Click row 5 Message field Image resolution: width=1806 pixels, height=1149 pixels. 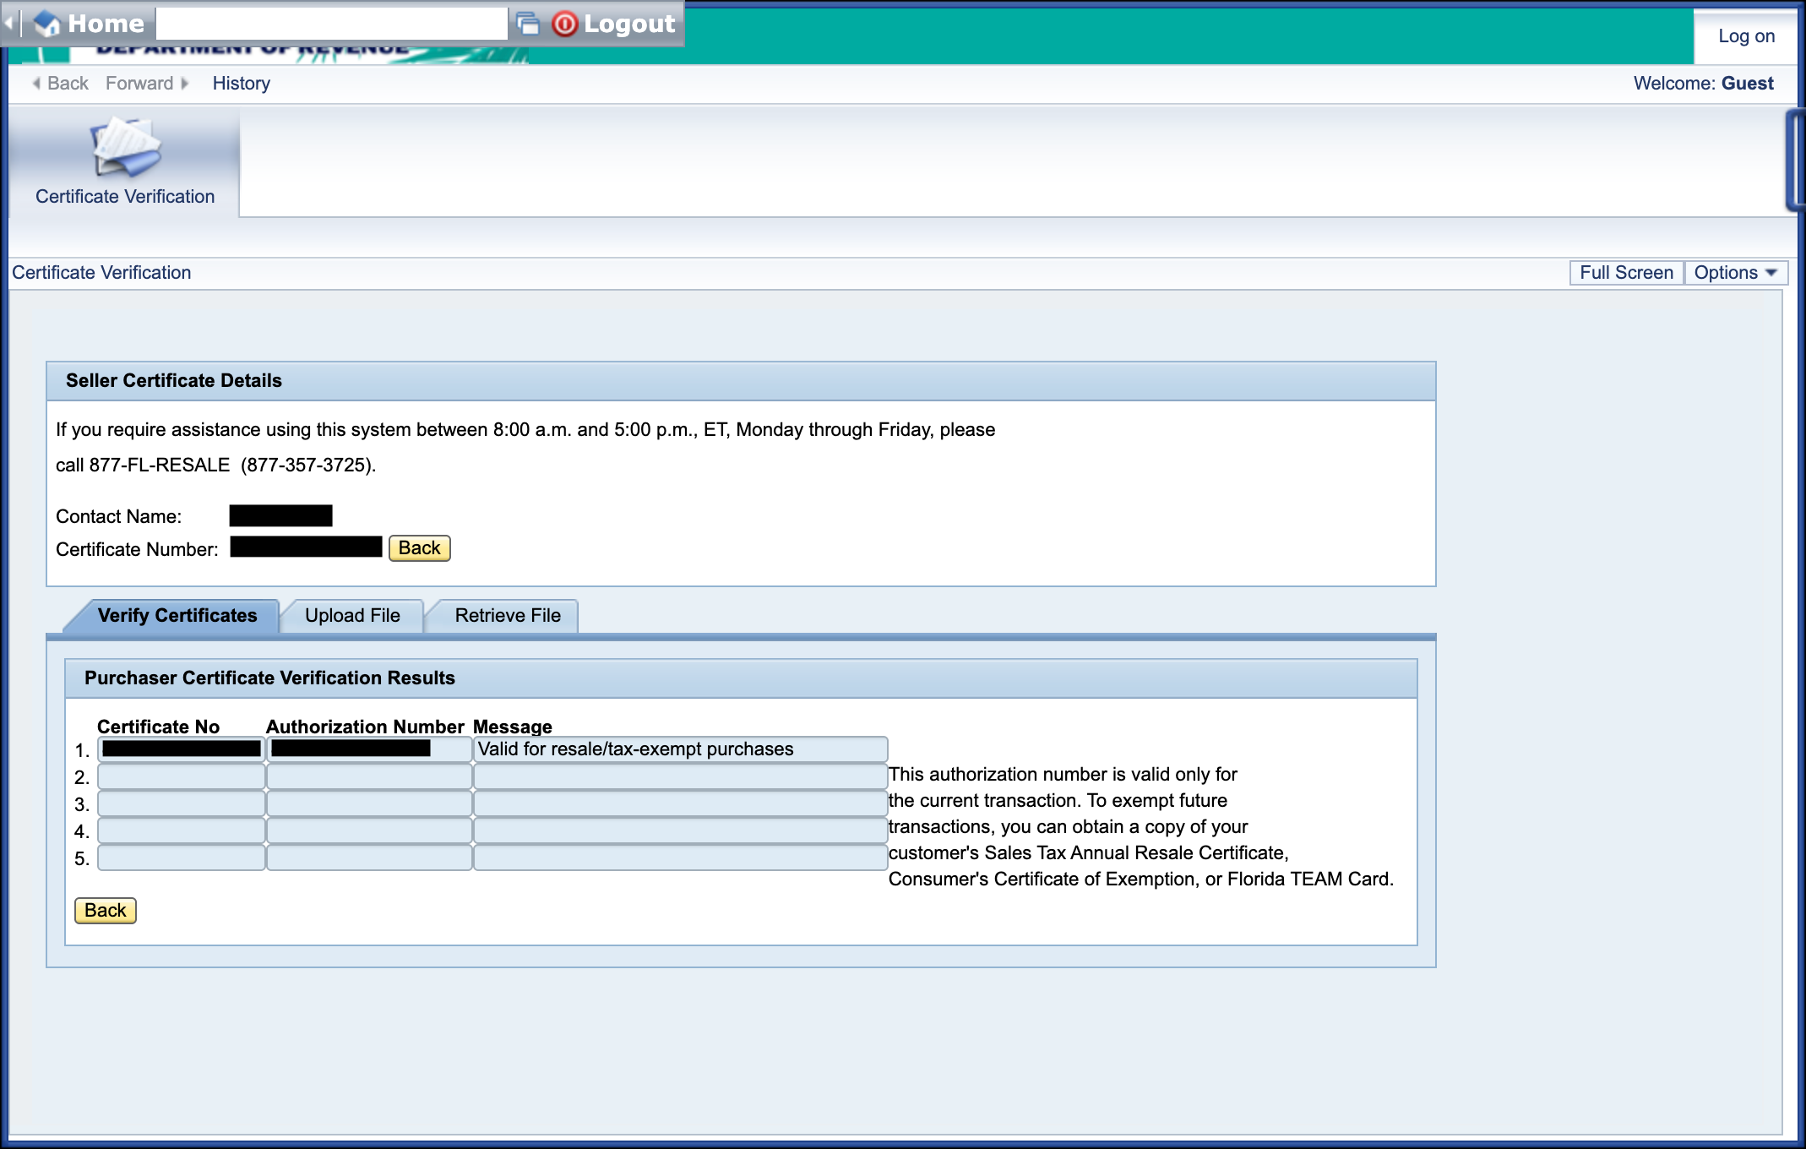click(680, 858)
